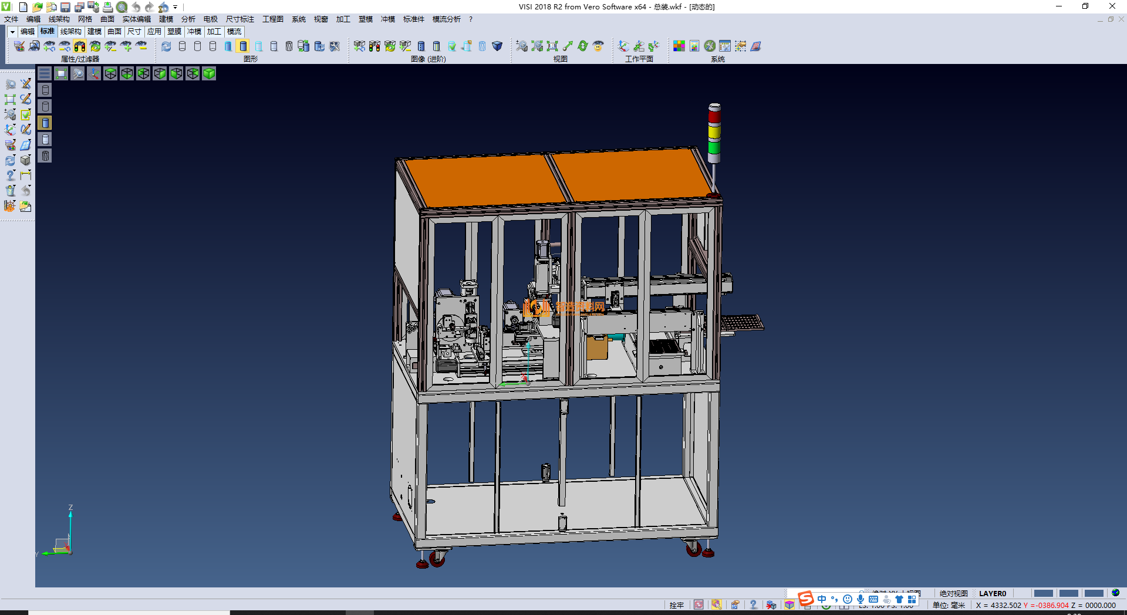Switch to the 线架构 ribbon tab
This screenshot has height=615, width=1127.
[x=71, y=32]
